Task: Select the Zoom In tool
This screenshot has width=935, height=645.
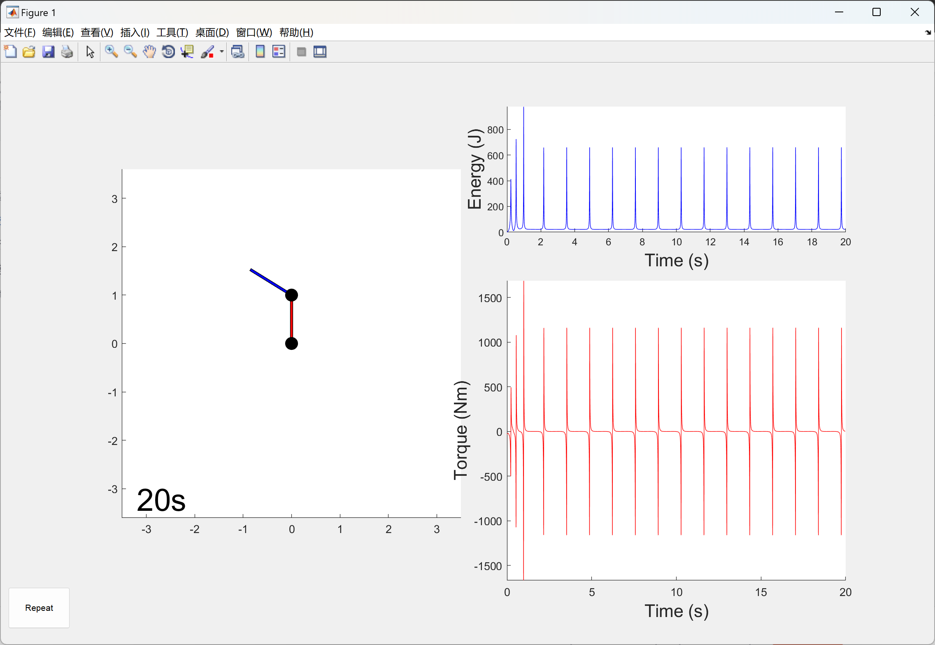Action: pos(111,52)
